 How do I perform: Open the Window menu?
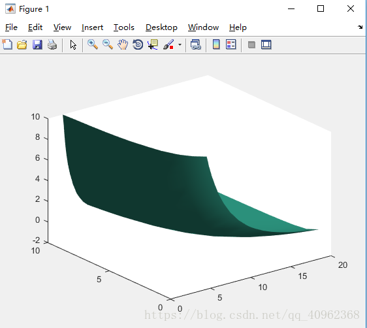[x=203, y=27]
